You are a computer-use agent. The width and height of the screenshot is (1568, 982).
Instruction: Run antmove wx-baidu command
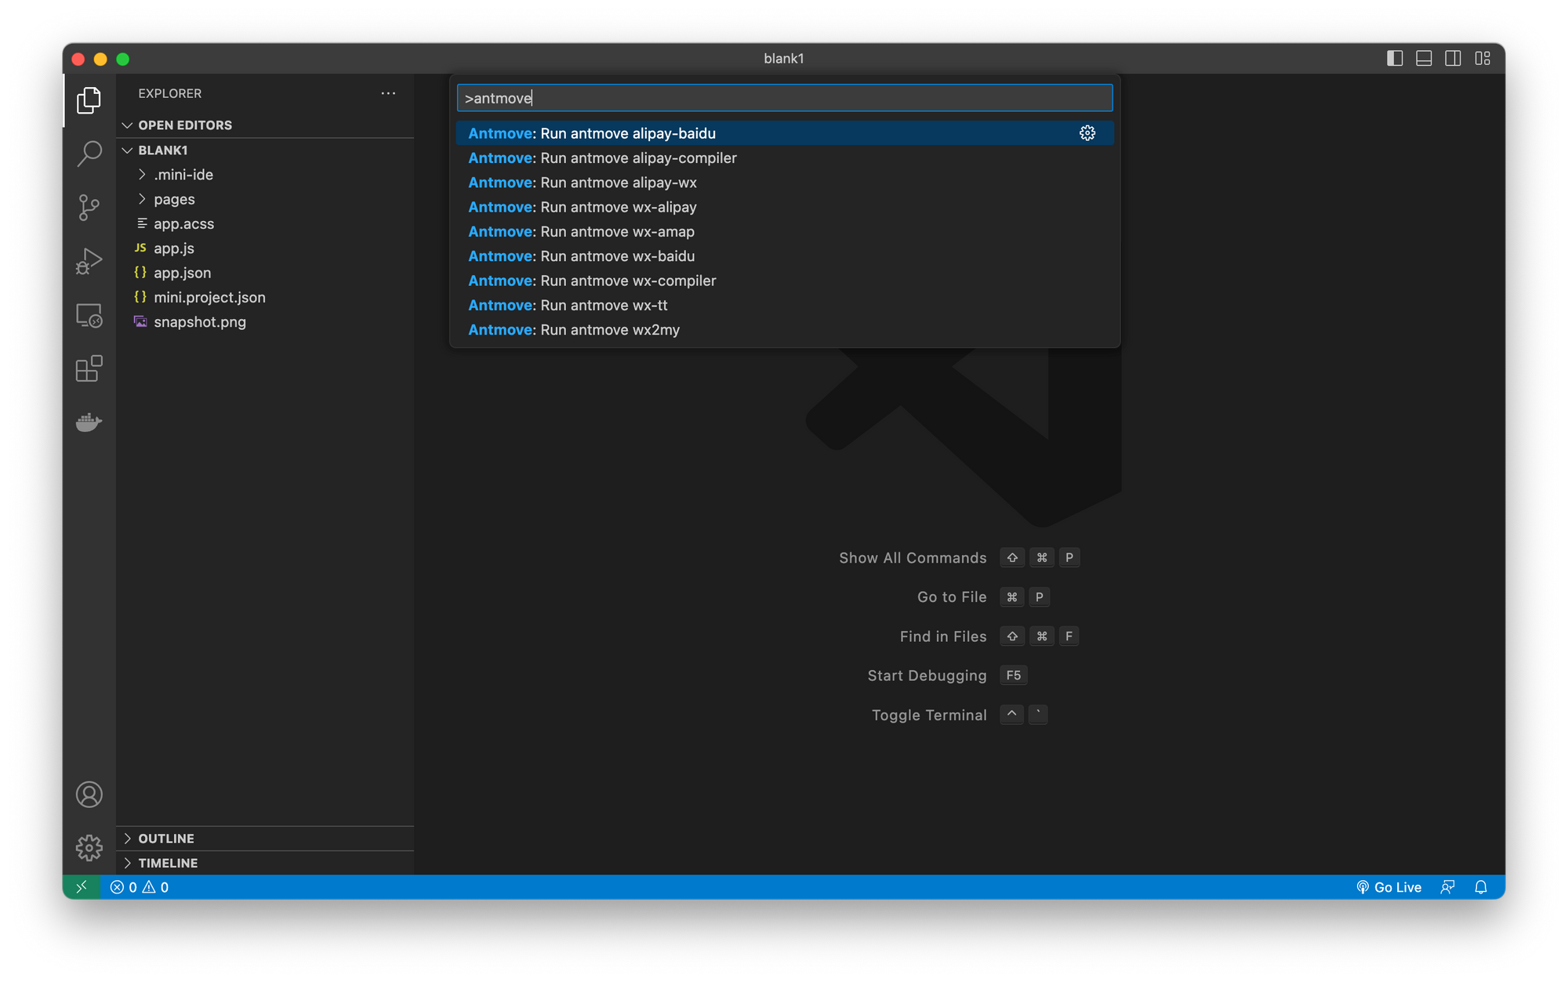pyautogui.click(x=785, y=256)
